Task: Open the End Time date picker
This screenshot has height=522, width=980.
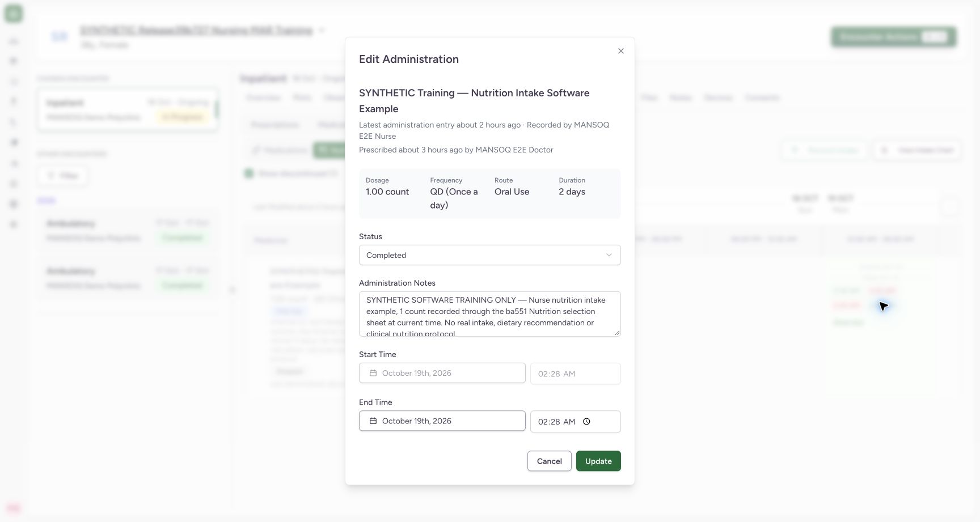Action: point(442,421)
